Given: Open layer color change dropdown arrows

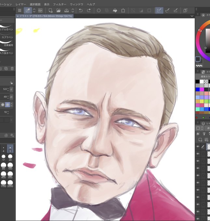Looking at the screenshot, I should 202,128.
